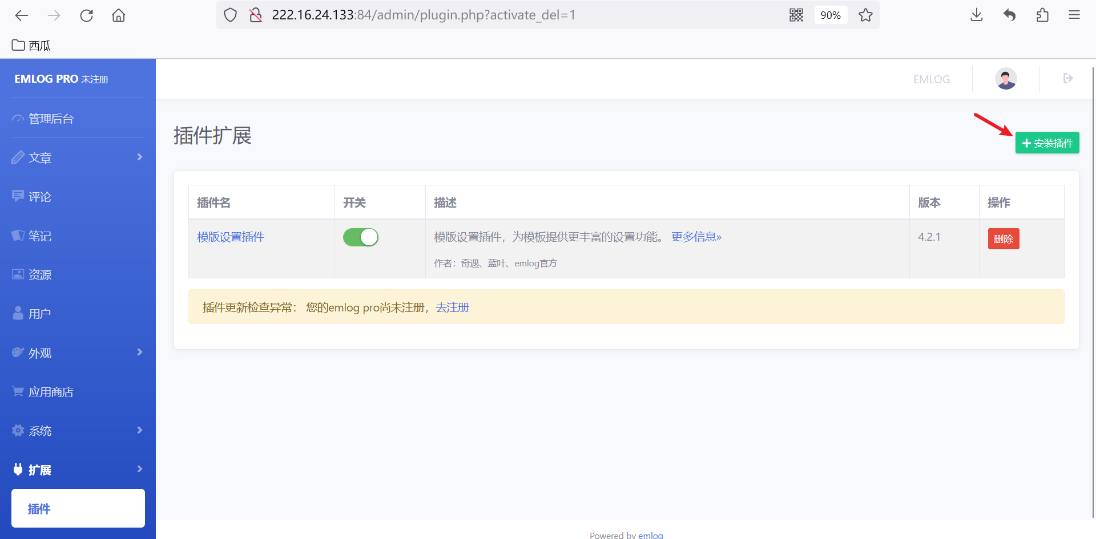Delete the 模版设置插件 plugin

click(x=1004, y=239)
